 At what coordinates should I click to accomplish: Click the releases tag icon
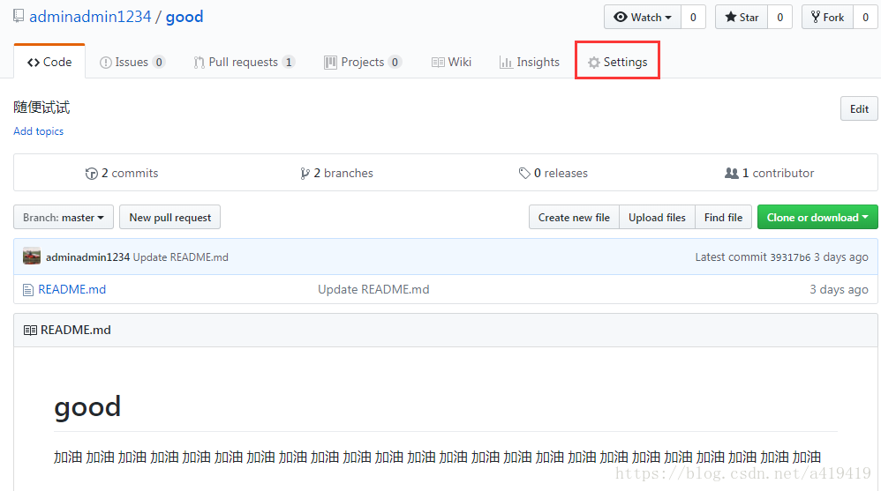click(524, 174)
